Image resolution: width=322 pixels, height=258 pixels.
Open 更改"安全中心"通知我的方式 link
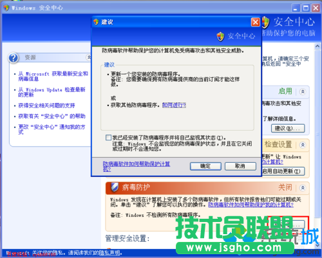coord(52,129)
